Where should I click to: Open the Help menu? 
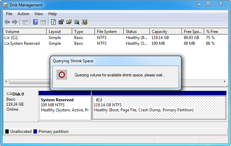52,14
